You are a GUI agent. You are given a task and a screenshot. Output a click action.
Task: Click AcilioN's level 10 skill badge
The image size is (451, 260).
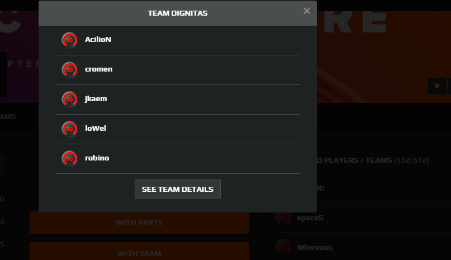pos(70,40)
